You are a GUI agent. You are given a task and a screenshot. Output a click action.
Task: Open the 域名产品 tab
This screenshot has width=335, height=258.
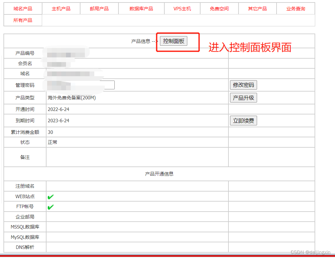23,9
